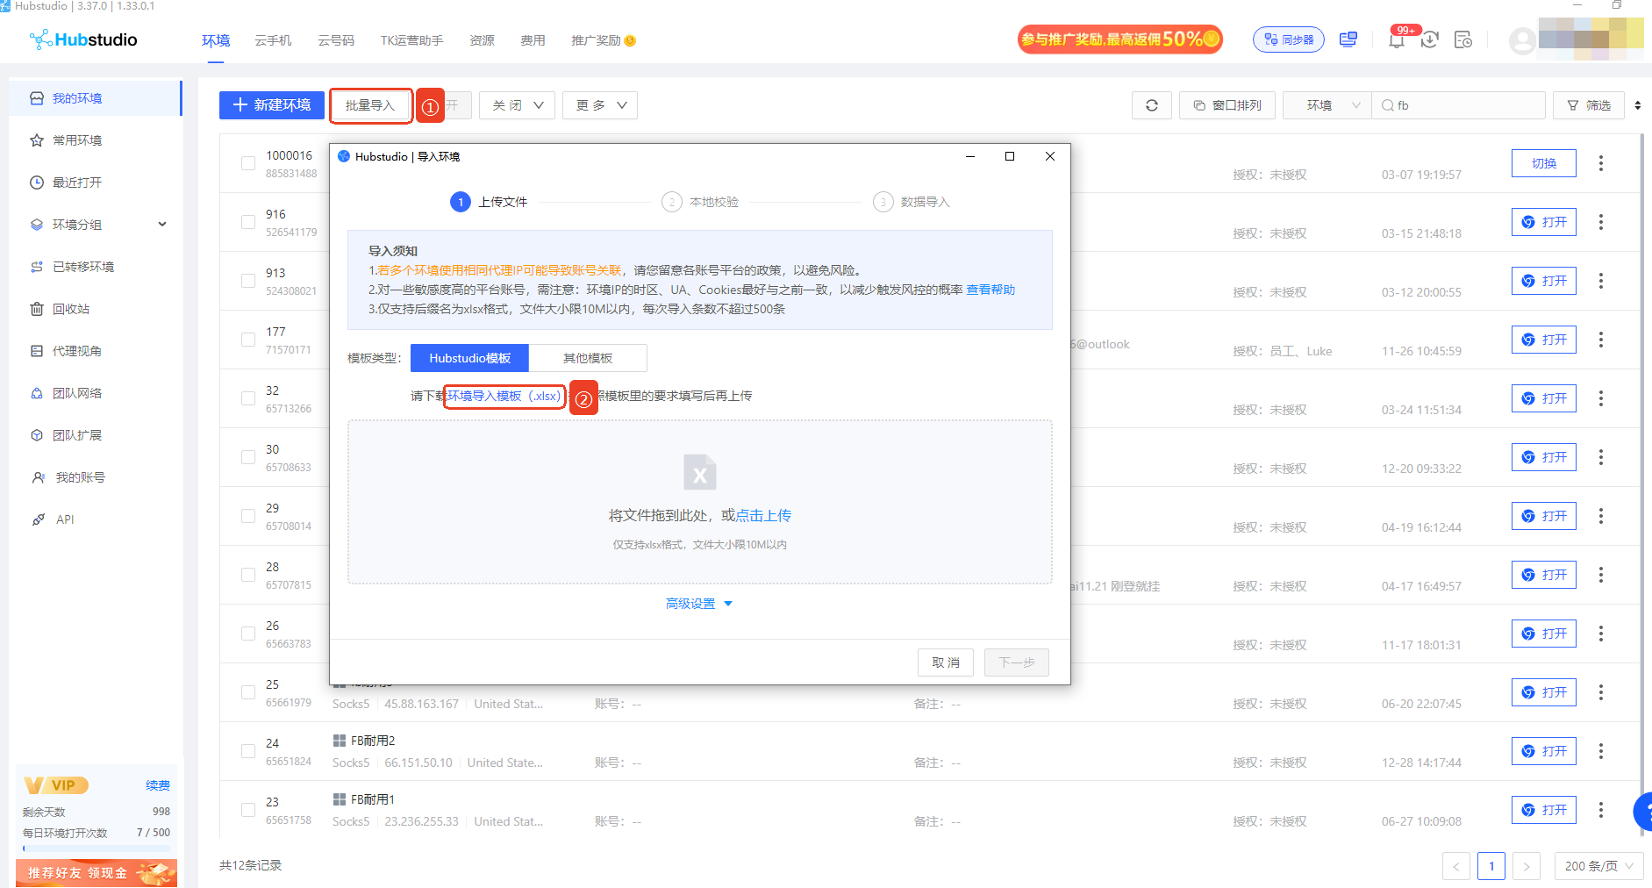Expand the 环境分组 sidebar group
This screenshot has width=1652, height=888.
point(162,224)
